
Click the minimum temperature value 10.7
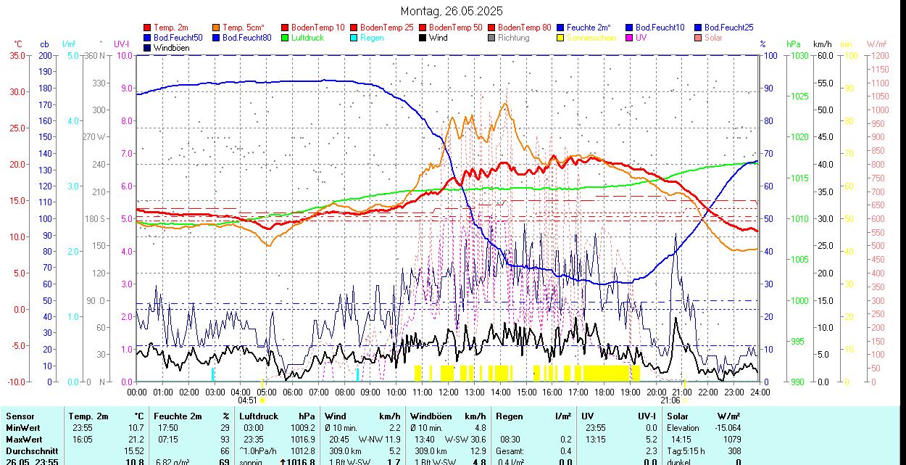tap(135, 428)
